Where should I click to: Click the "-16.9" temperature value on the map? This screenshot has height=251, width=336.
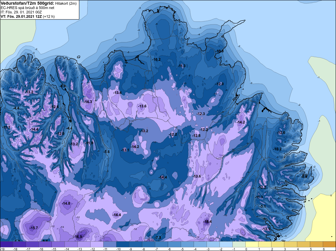78,237
